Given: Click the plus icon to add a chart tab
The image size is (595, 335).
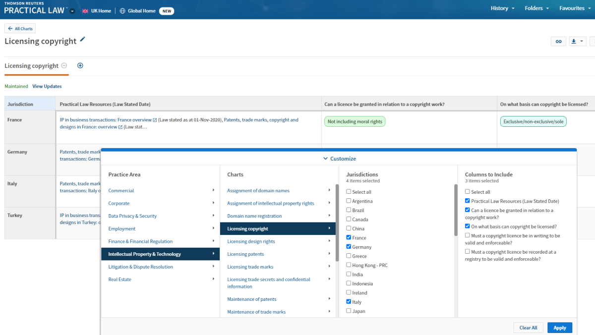Looking at the screenshot, I should [80, 66].
